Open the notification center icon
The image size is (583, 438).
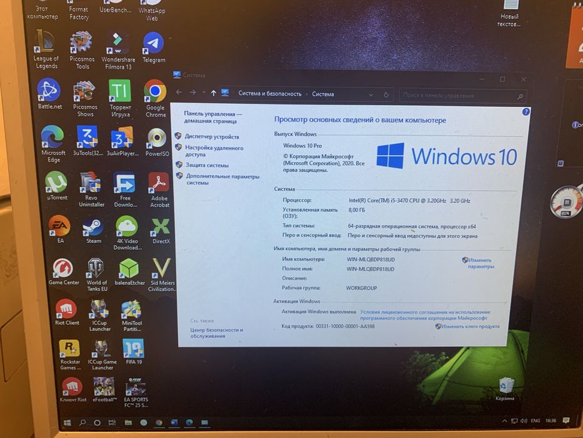(x=566, y=420)
